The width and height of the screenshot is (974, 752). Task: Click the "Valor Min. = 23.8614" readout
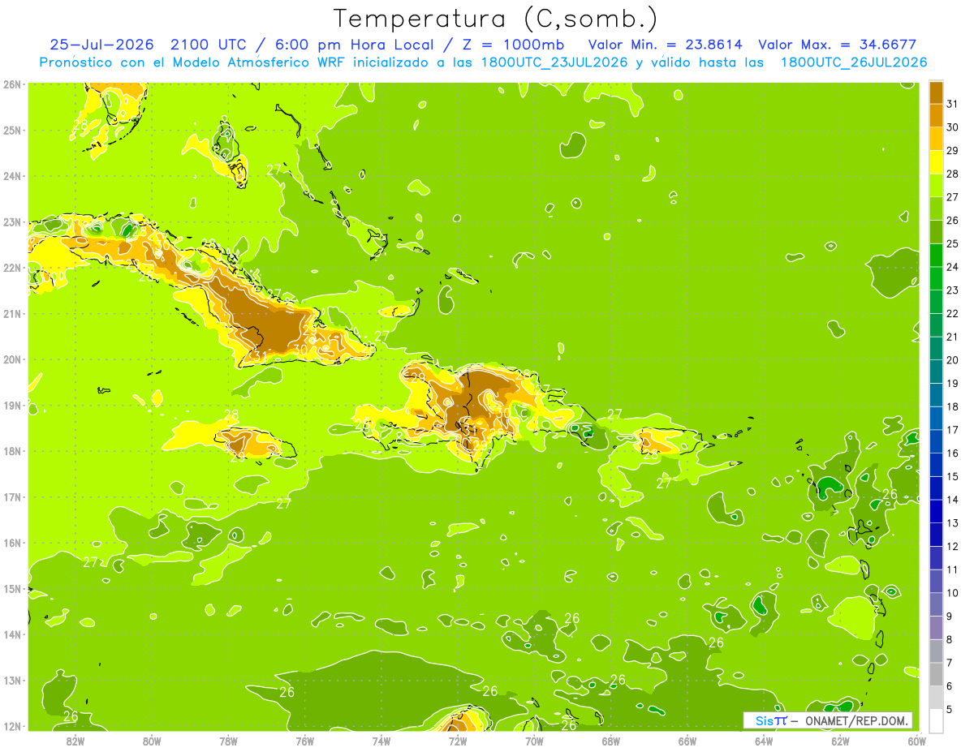tap(665, 44)
